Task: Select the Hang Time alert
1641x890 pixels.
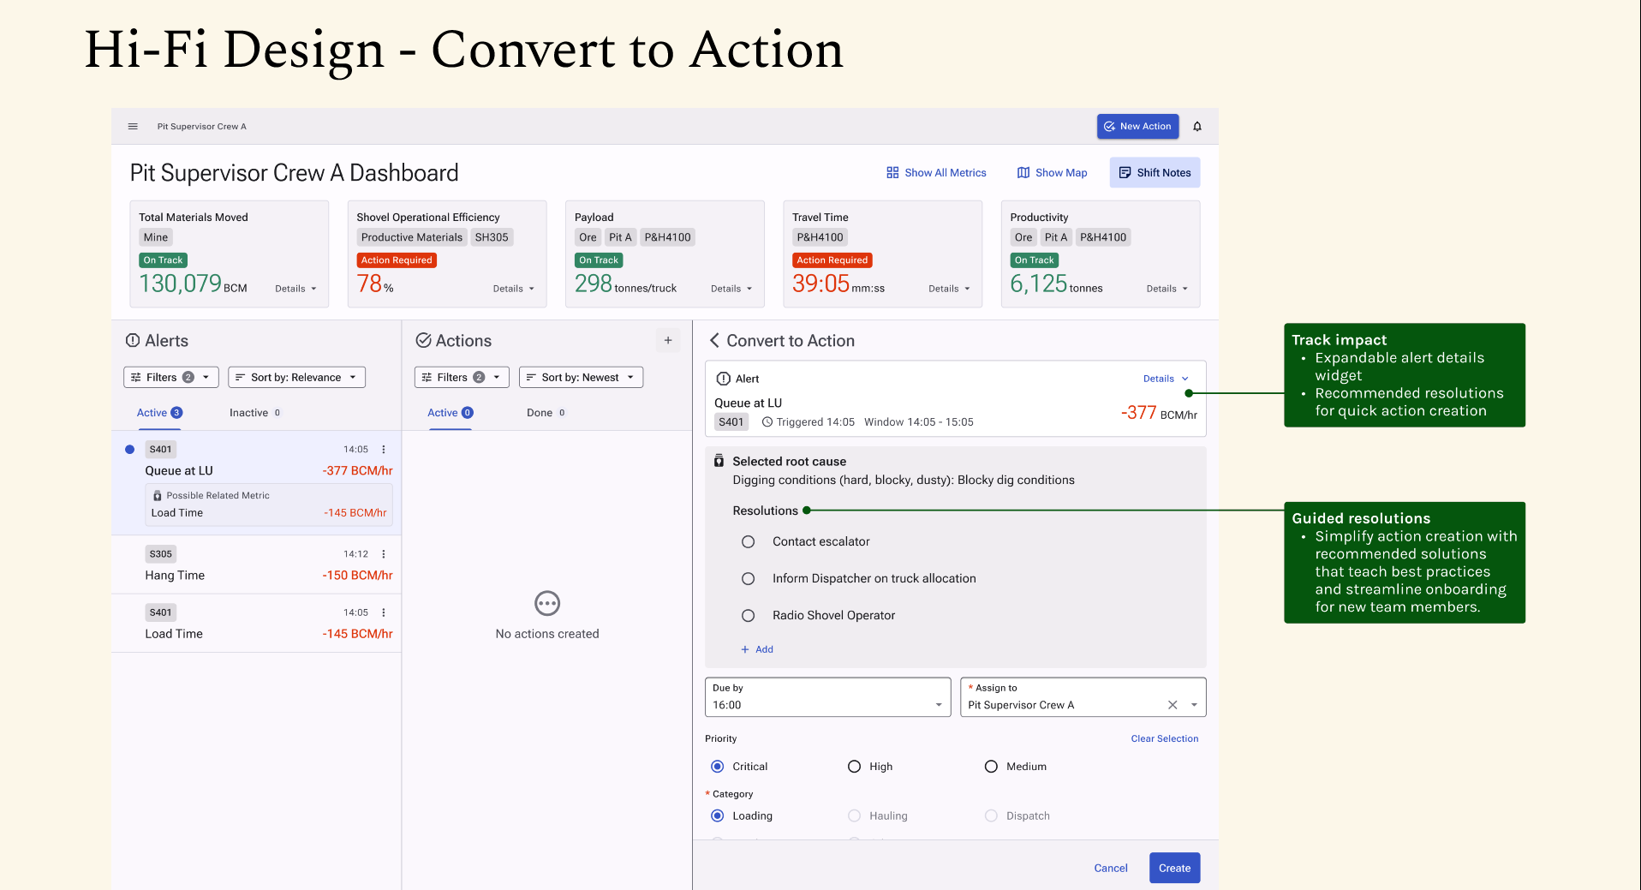Action: (256, 564)
